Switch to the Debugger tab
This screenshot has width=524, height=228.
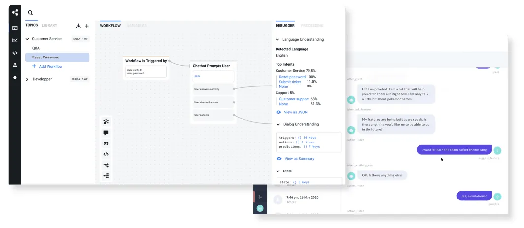285,26
